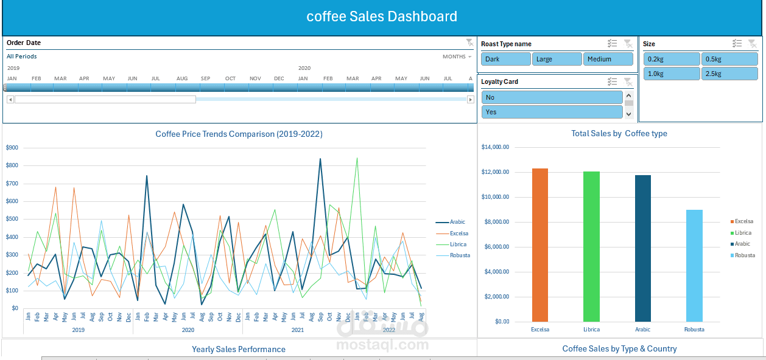Clear filter on Roast Type name slicer
Viewport: 766px width, 360px height.
(628, 44)
